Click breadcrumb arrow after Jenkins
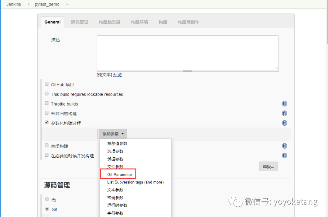The image size is (328, 217). [x=29, y=4]
